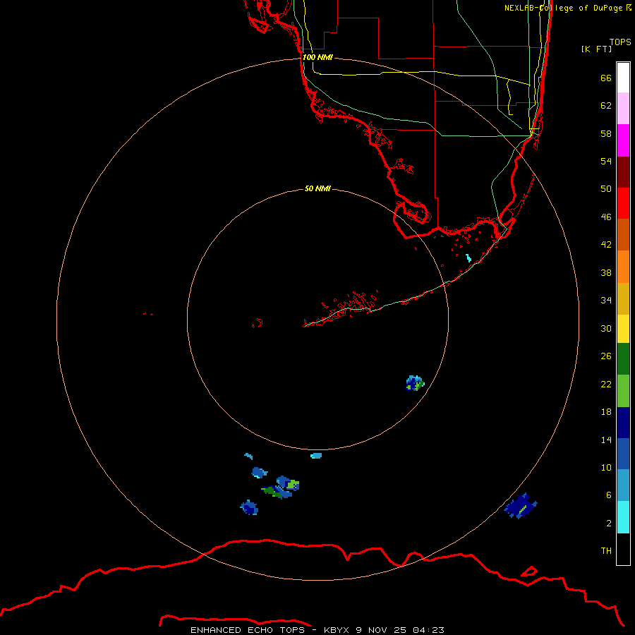The width and height of the screenshot is (635, 635).
Task: Click the "NEXLAB-College of DuPage" credit text
Action: 564,8
